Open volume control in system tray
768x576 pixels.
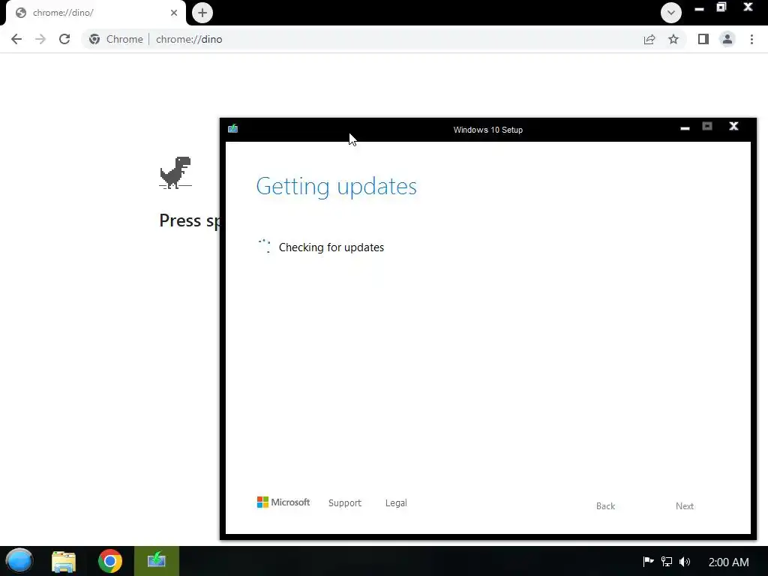point(685,562)
